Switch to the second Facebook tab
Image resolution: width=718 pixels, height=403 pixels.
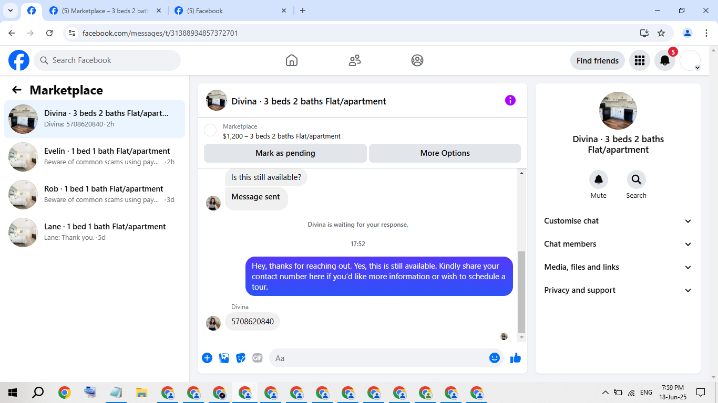[x=231, y=10]
